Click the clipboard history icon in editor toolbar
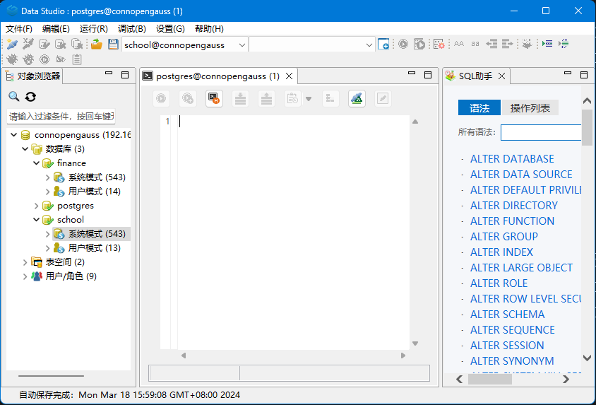Image resolution: width=596 pixels, height=405 pixels. [292, 99]
